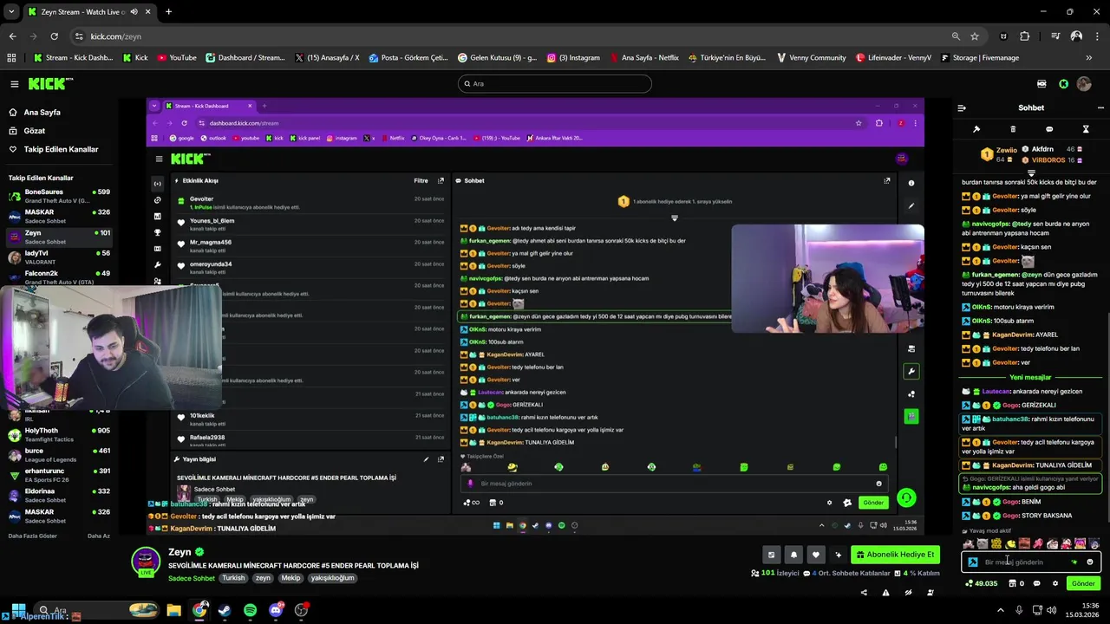Click the chat message input box
The width and height of the screenshot is (1110, 624).
click(1031, 562)
